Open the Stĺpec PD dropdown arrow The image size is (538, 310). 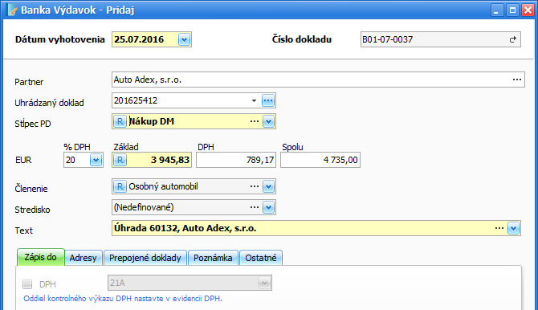click(268, 121)
